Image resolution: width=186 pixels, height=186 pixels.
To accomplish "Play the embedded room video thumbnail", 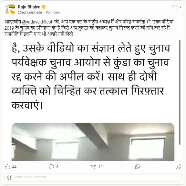I will [x=93, y=142].
